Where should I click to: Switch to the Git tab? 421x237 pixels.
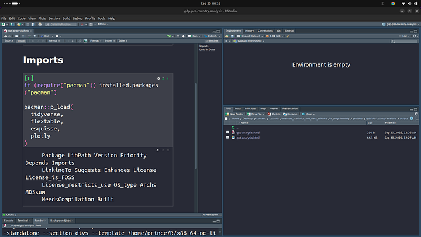(279, 31)
